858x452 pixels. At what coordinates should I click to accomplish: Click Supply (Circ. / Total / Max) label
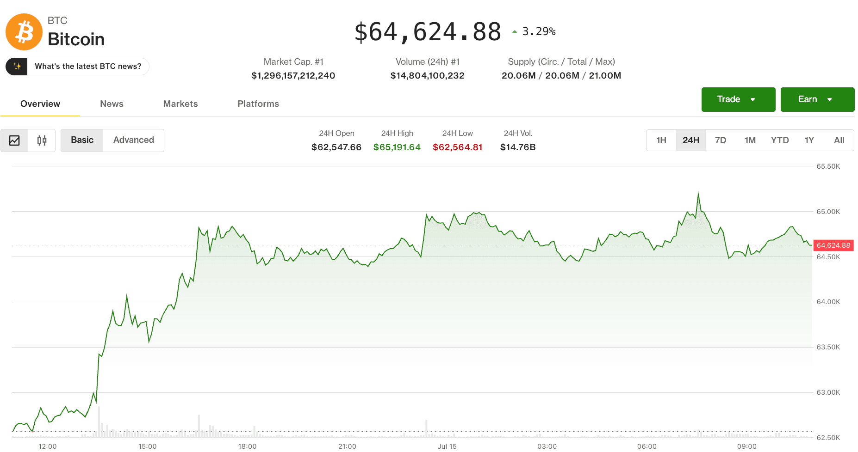coord(561,62)
